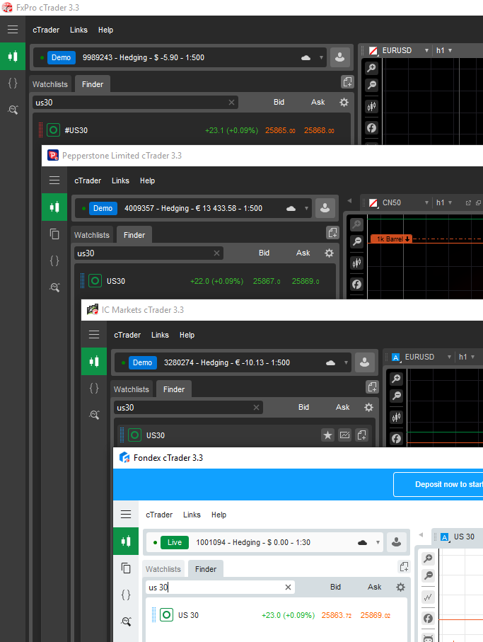Select Trade candlestick icon in FxPro sidebar
Screen dimensions: 483x642
[13, 56]
